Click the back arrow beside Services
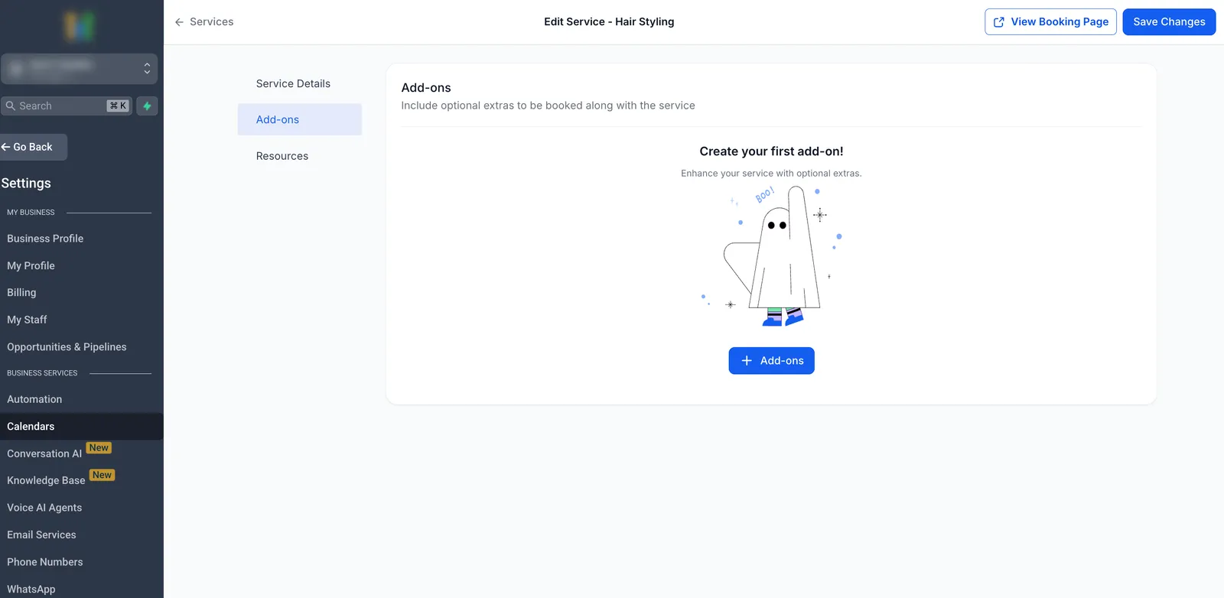The width and height of the screenshot is (1224, 598). [x=179, y=22]
